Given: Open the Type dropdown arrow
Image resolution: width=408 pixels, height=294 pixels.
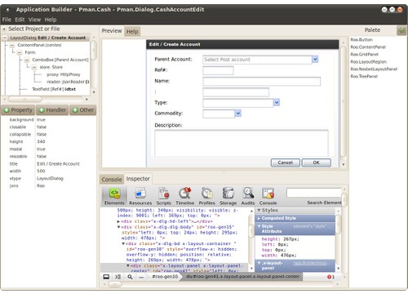Looking at the screenshot, I should (277, 102).
